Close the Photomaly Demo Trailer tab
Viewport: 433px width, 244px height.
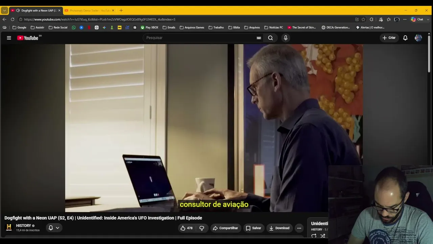113,11
